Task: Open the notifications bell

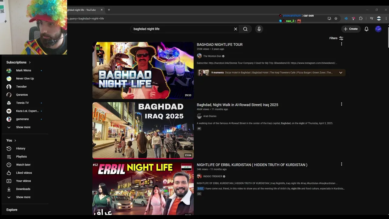Action: click(367, 29)
